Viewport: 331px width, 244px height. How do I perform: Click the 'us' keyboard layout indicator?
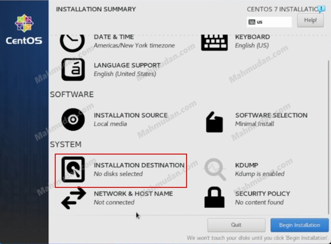click(x=269, y=22)
